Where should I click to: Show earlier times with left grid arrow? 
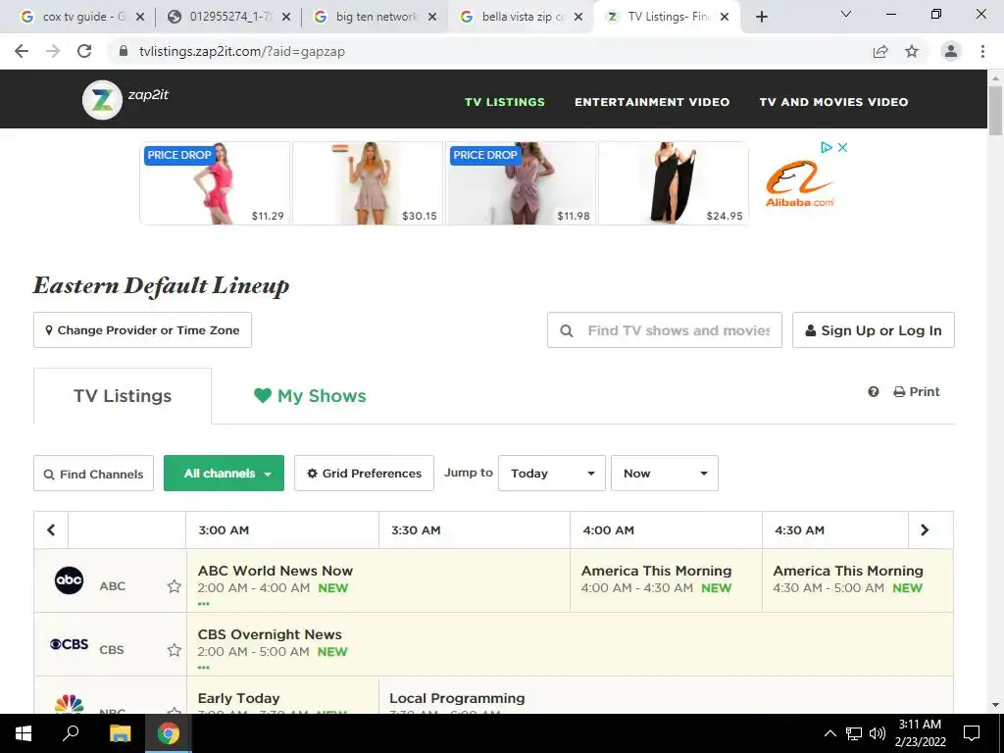[x=51, y=530]
